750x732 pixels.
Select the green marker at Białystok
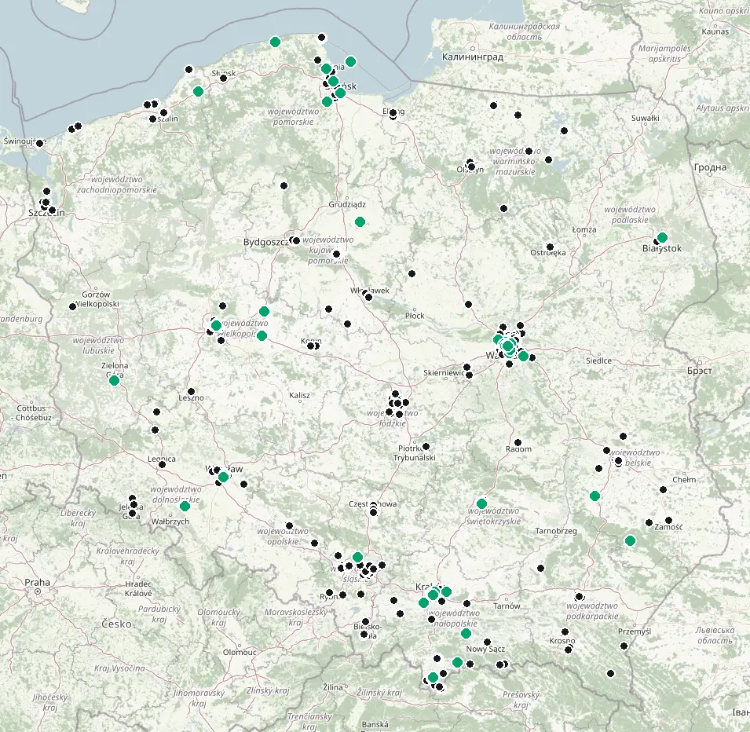[x=662, y=237]
